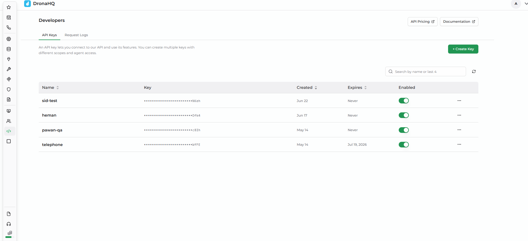Click the masked key ending NKeh
This screenshot has width=528, height=241.
coord(172,101)
